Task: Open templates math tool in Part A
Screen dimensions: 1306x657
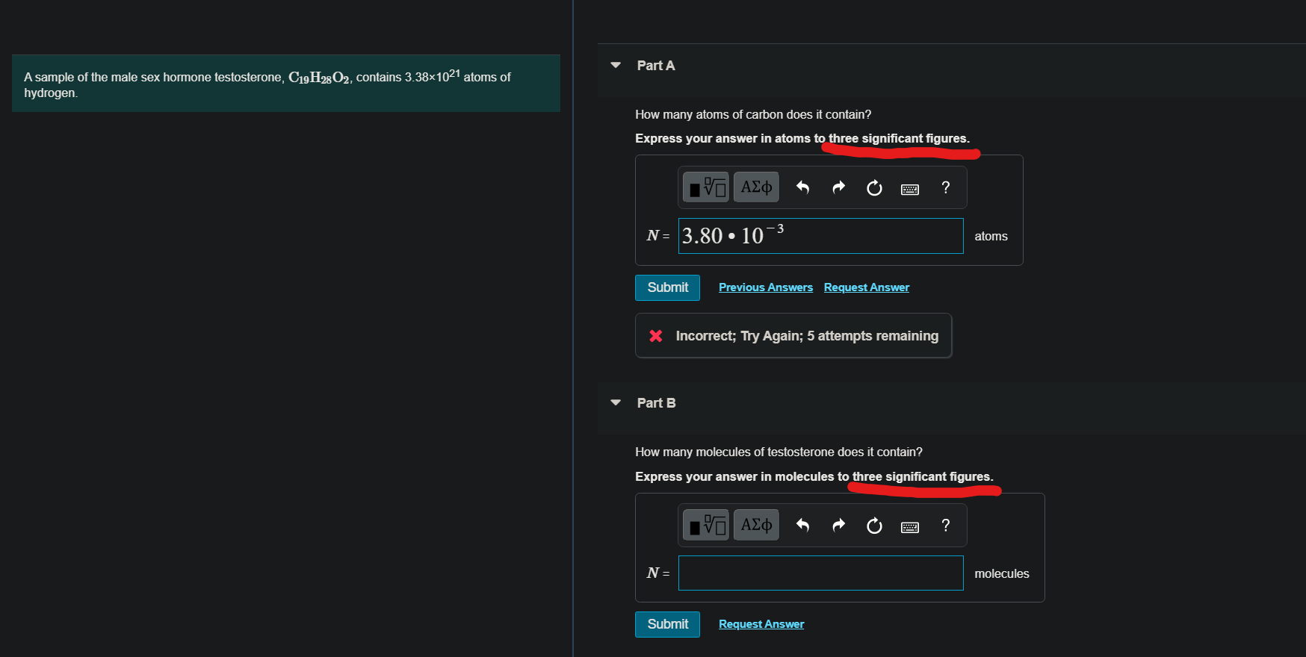Action: tap(705, 187)
